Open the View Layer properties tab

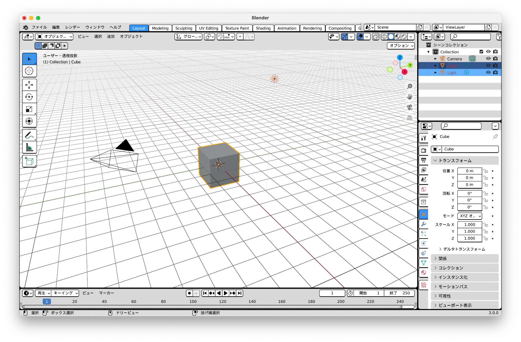coord(424,170)
